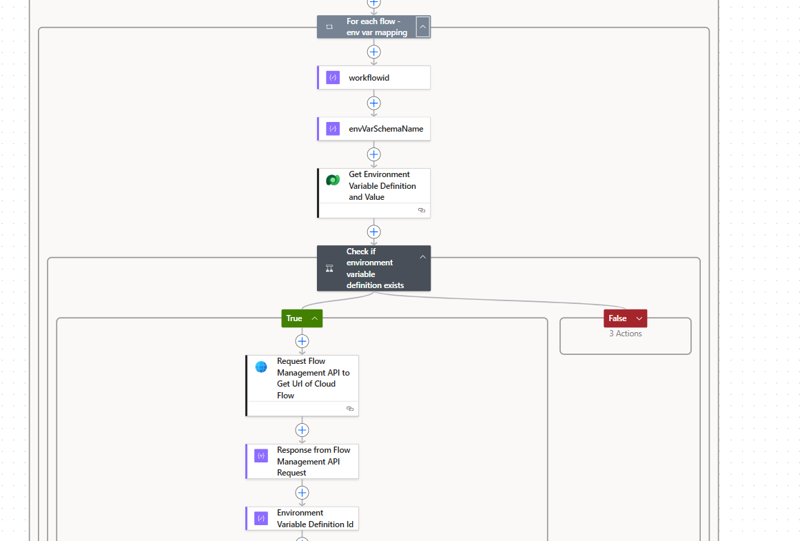The width and height of the screenshot is (800, 541).
Task: Select the Compose icon on workflowid action
Action: pos(332,77)
